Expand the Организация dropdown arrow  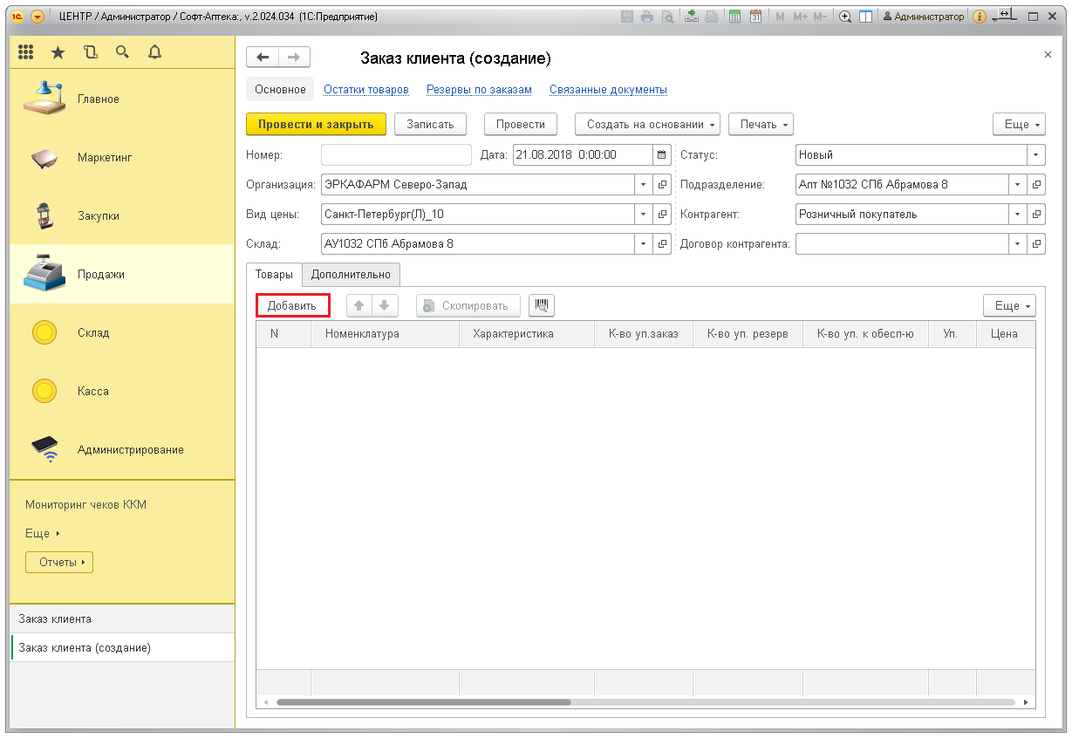click(x=644, y=185)
